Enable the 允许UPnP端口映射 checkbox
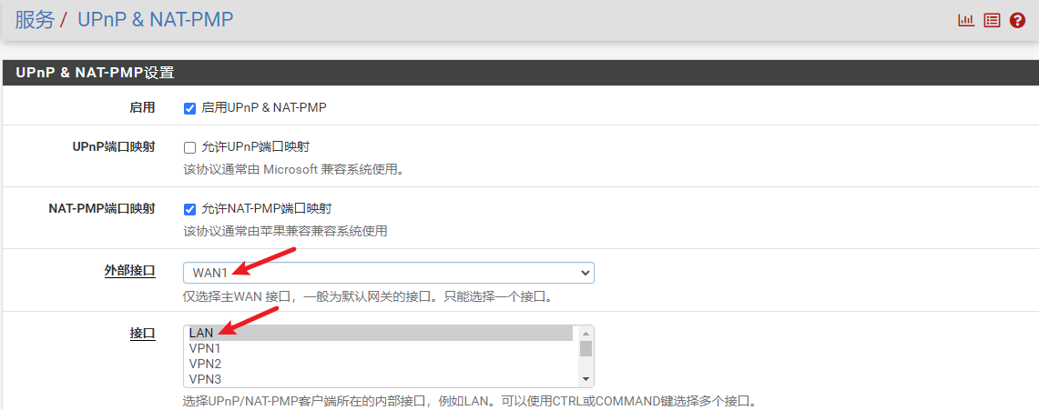1039x410 pixels. pyautogui.click(x=190, y=147)
